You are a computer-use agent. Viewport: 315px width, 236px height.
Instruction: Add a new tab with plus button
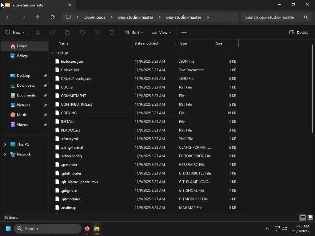tap(83, 5)
